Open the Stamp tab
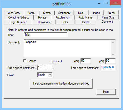 (47, 13)
